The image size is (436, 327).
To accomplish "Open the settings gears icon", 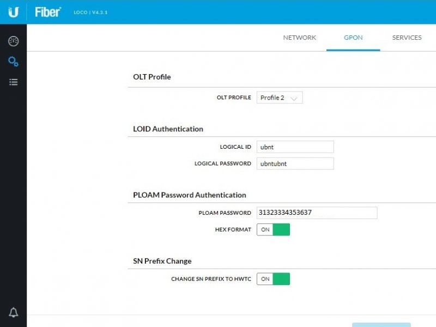I will click(x=13, y=62).
